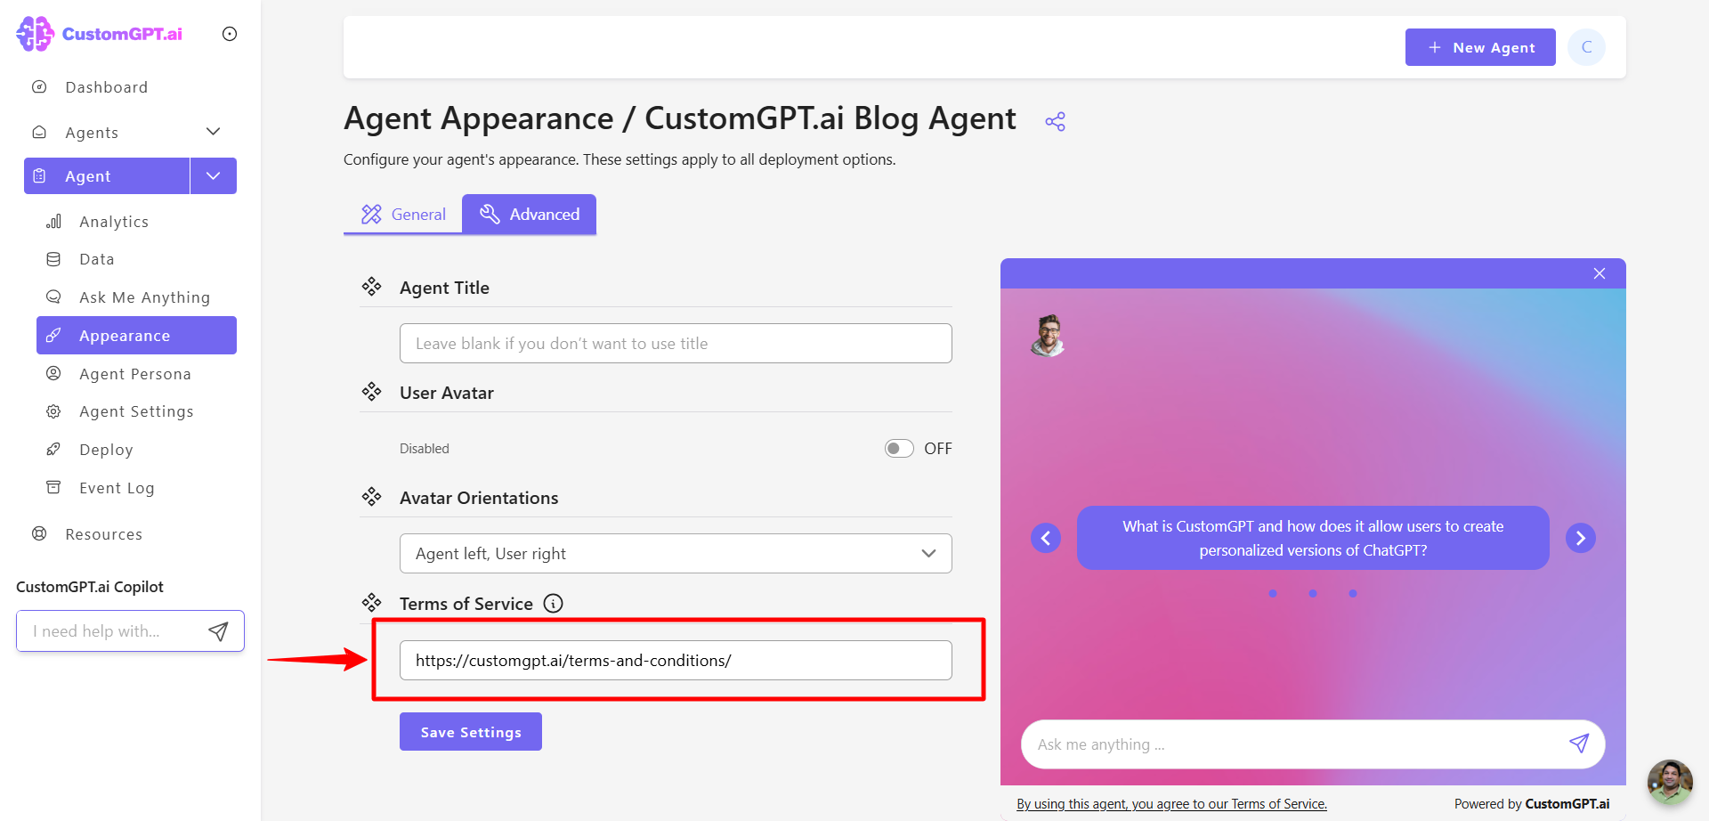1709x821 pixels.
Task: Open the user profile C avatar
Action: [x=1587, y=47]
